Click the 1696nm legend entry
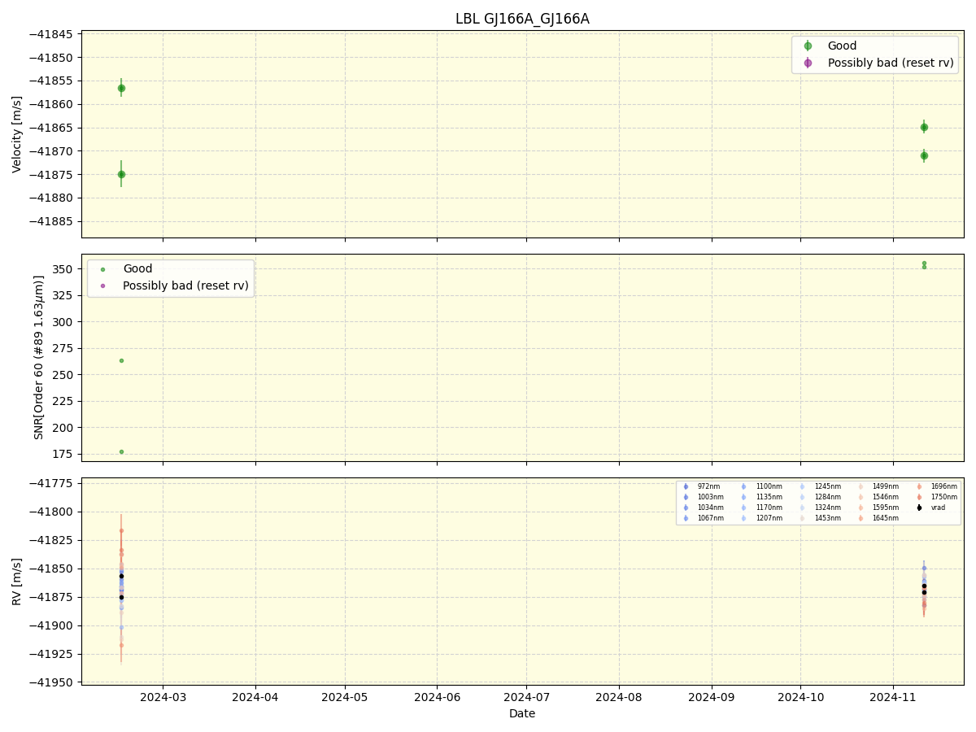The width and height of the screenshot is (976, 732). coord(936,486)
